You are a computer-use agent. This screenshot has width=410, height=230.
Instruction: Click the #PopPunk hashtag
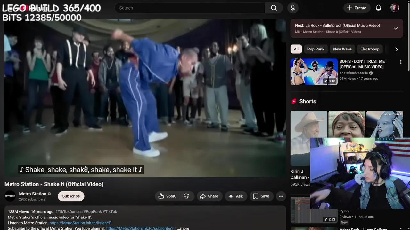pyautogui.click(x=93, y=211)
